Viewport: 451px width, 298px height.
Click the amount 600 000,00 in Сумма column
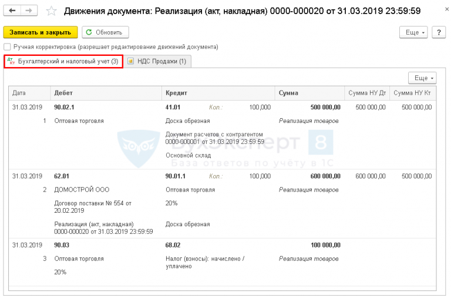point(325,176)
